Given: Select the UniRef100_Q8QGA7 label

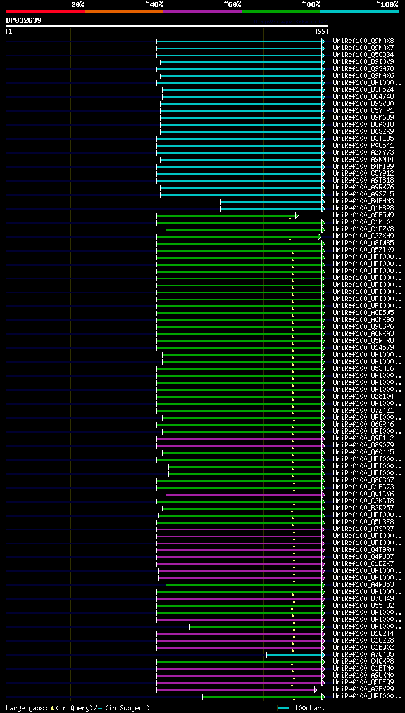Looking at the screenshot, I should (363, 480).
